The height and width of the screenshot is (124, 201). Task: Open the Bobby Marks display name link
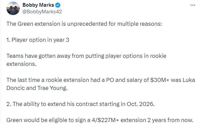pyautogui.click(x=38, y=5)
